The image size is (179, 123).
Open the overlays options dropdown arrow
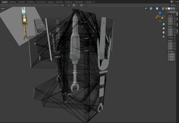tap(159, 9)
